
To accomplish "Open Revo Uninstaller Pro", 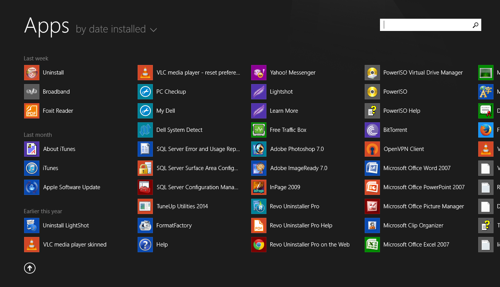I will coord(286,206).
